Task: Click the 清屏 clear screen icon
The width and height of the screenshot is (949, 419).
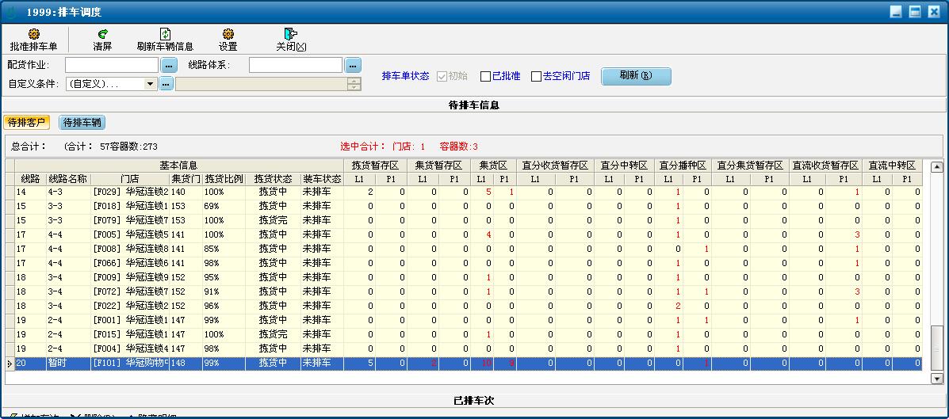Action: 102,34
